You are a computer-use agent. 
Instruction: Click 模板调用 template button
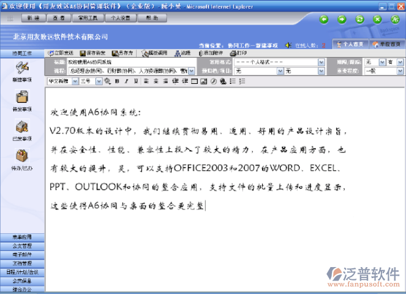[154, 53]
